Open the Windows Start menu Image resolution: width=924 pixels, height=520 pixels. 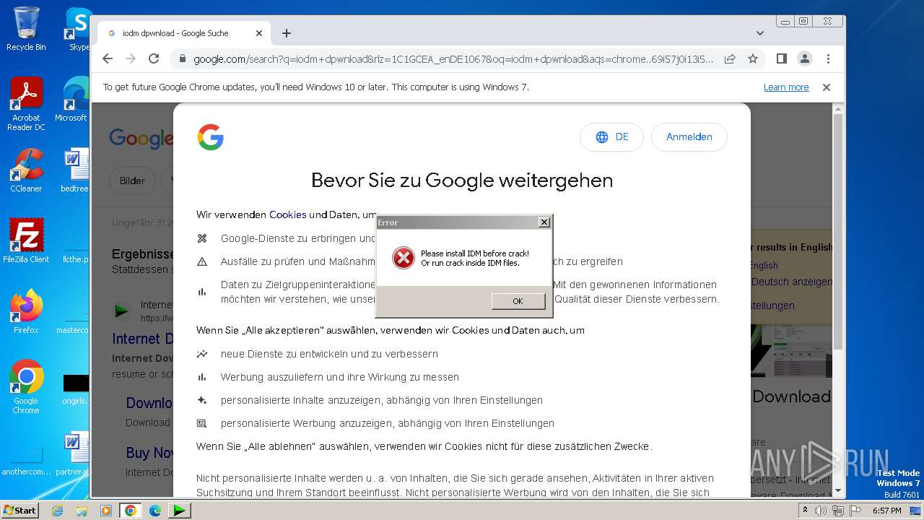pos(20,510)
